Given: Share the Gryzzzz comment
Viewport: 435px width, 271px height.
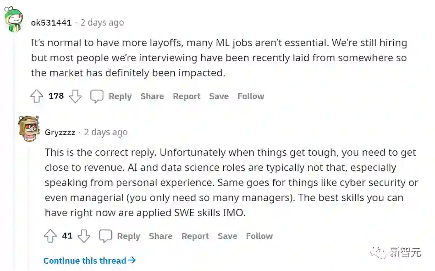Looking at the screenshot, I should (160, 236).
